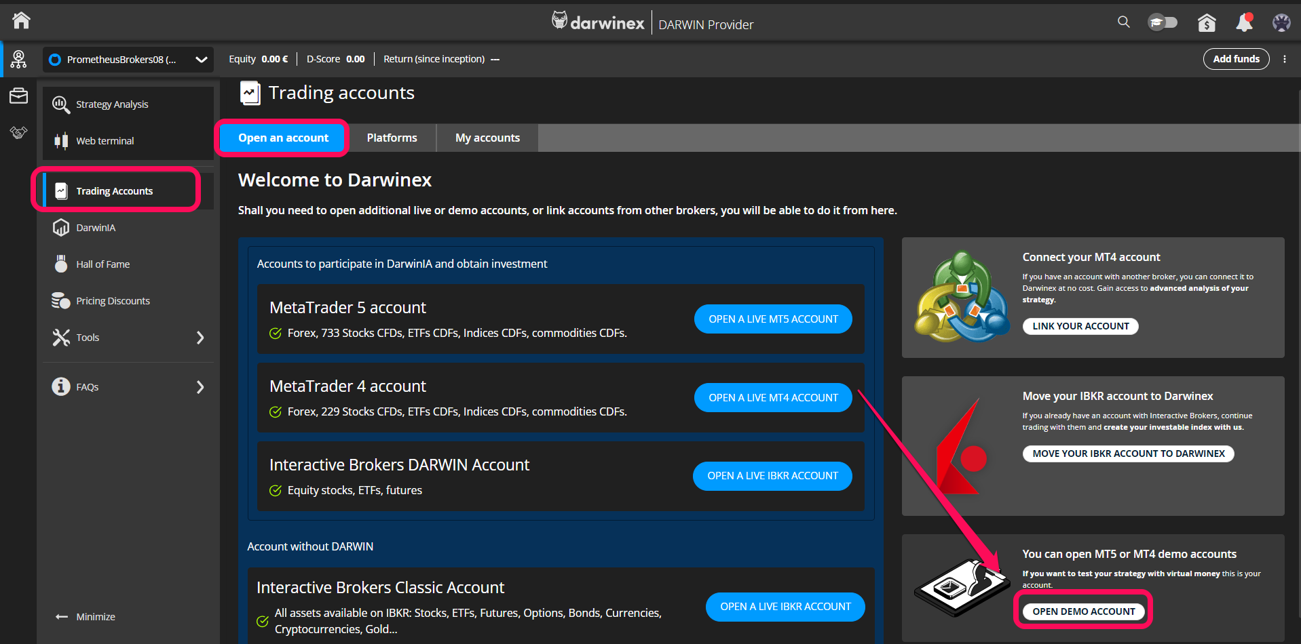
Task: Click the house with dollar sign icon
Action: click(1207, 22)
